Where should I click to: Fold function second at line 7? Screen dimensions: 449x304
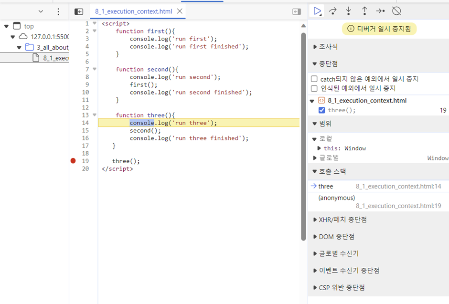click(x=95, y=69)
